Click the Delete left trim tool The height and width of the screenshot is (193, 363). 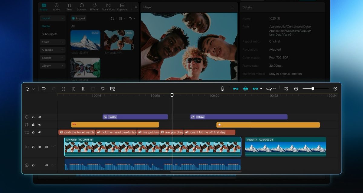(x=73, y=89)
